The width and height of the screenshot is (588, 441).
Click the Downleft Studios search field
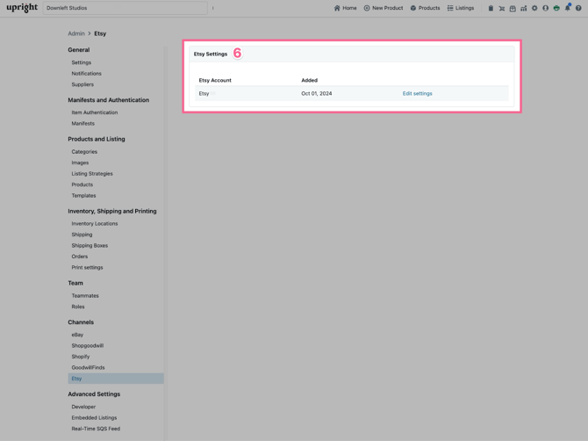pos(125,8)
